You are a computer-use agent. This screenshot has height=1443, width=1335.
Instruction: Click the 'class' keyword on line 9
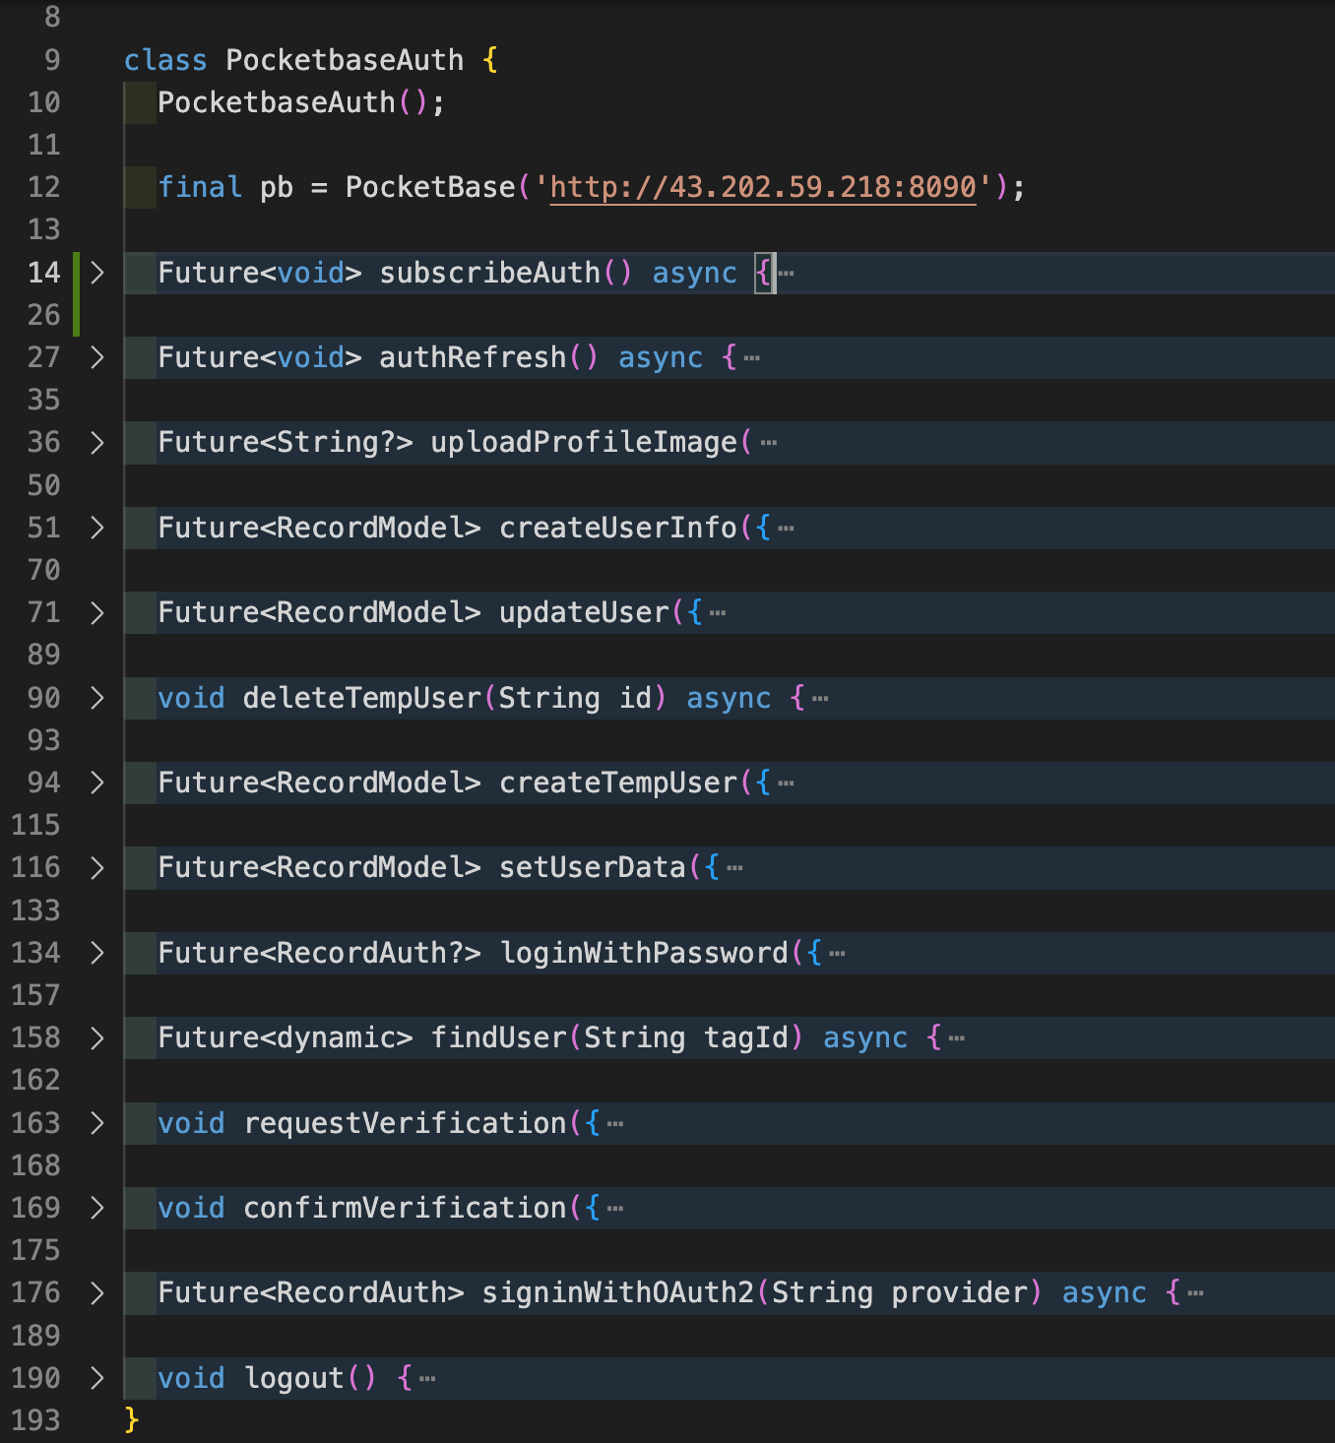[x=165, y=60]
